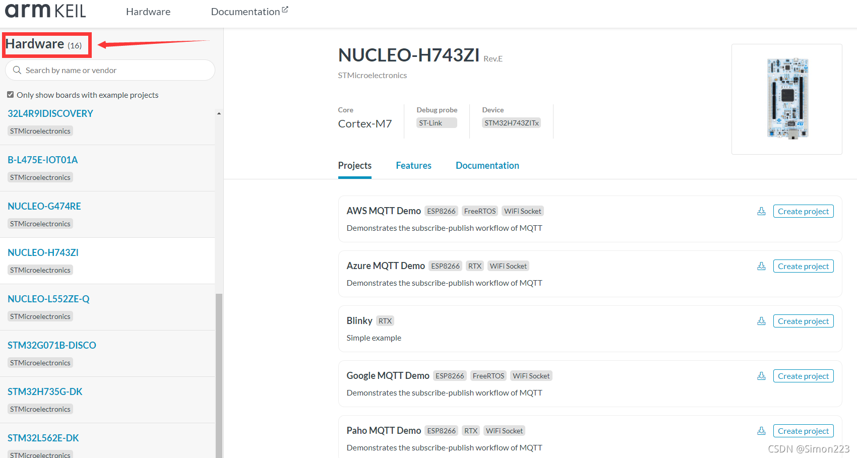This screenshot has height=458, width=857.
Task: Click the arm KEIL logo
Action: pyautogui.click(x=45, y=10)
